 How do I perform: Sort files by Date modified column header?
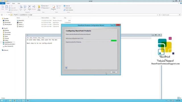[x=45, y=18]
